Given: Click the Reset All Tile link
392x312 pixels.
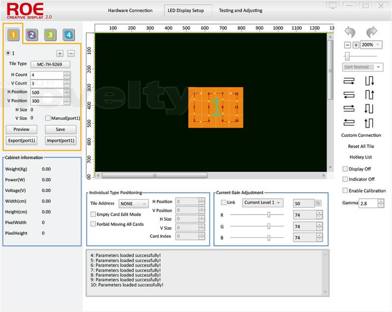Looking at the screenshot, I should click(361, 147).
